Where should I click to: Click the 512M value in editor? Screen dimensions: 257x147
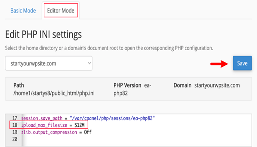point(81,126)
